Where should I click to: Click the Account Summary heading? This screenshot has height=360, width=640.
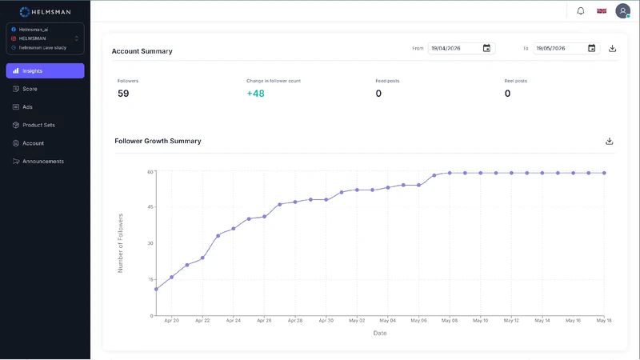pyautogui.click(x=142, y=51)
